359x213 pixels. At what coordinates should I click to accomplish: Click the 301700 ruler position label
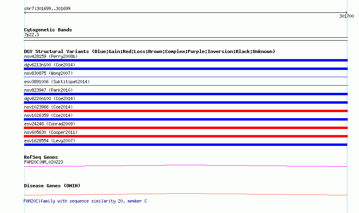346,16
